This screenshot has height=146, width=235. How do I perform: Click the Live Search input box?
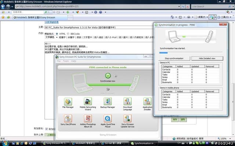coord(209,7)
